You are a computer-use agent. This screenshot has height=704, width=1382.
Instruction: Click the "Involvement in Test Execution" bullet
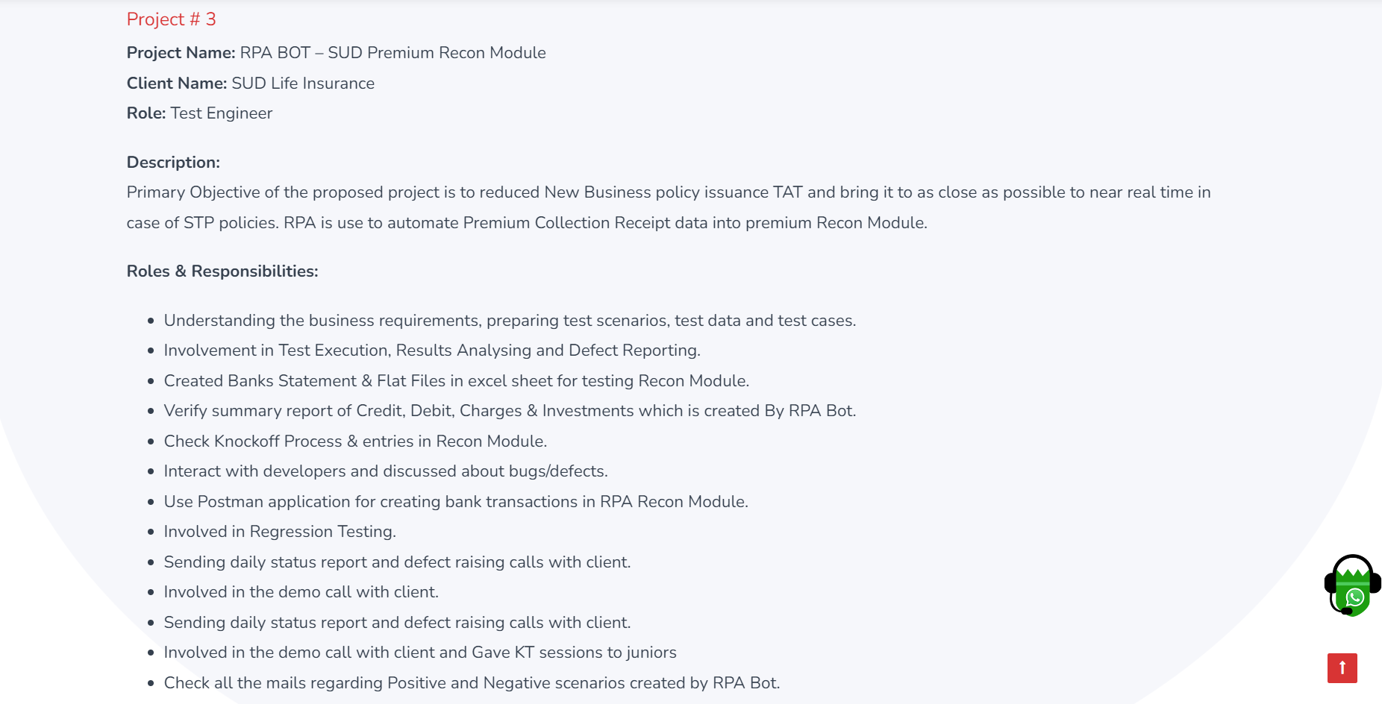pos(432,351)
